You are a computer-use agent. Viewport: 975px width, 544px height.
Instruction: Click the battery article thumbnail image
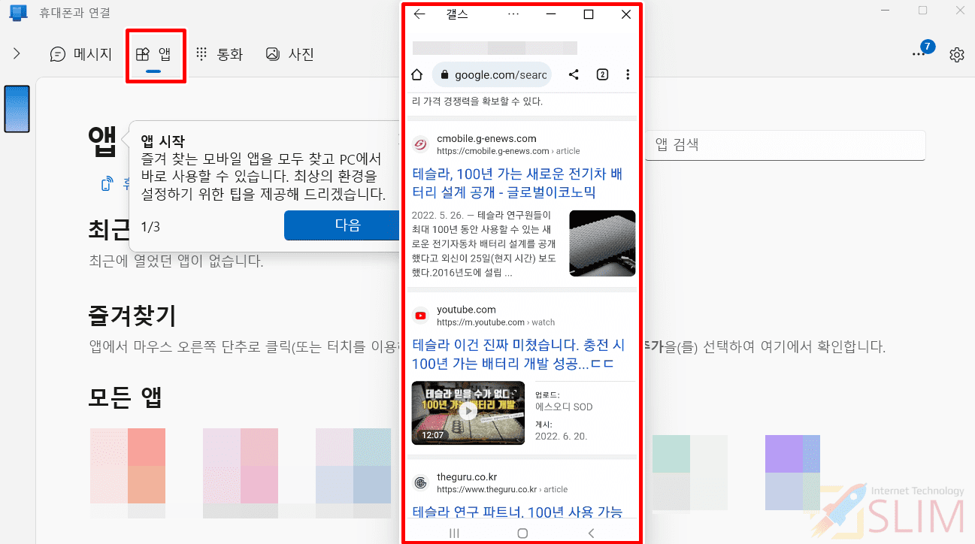coord(602,243)
